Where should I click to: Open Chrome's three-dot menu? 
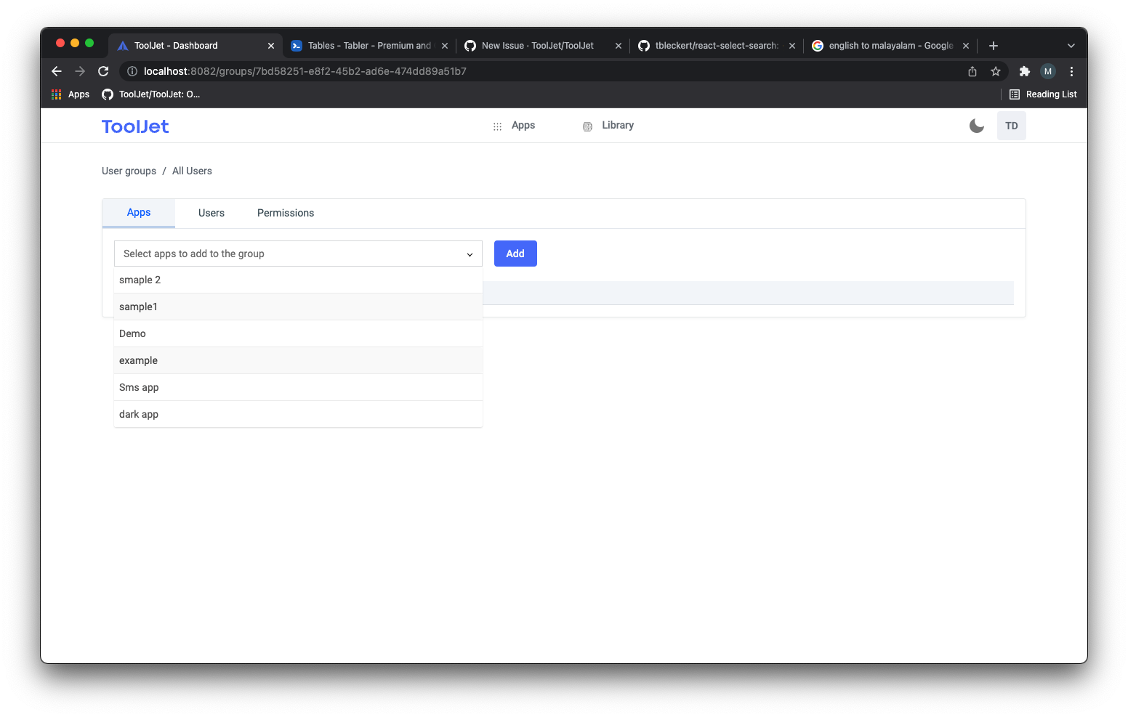(x=1071, y=71)
